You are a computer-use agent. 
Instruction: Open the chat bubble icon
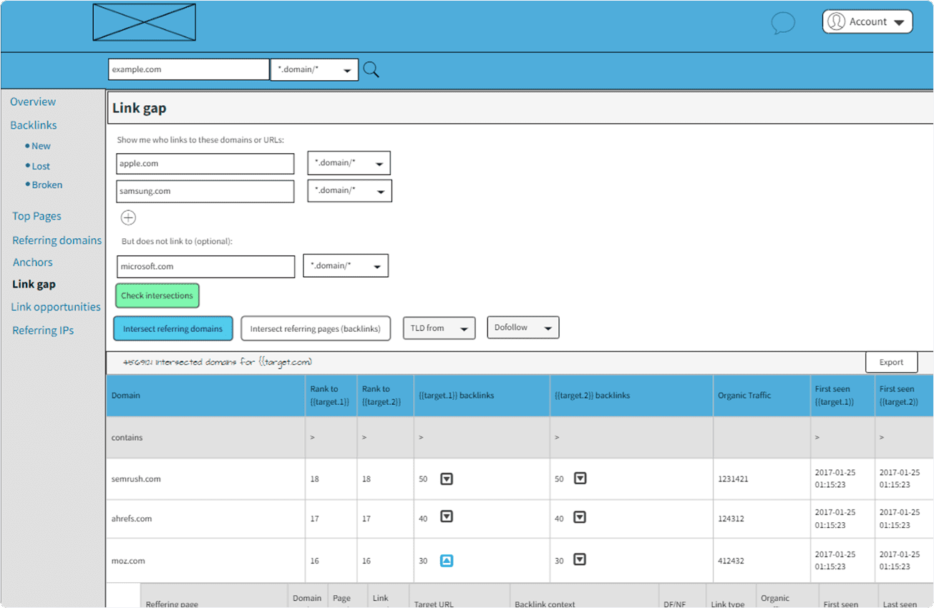(x=783, y=24)
